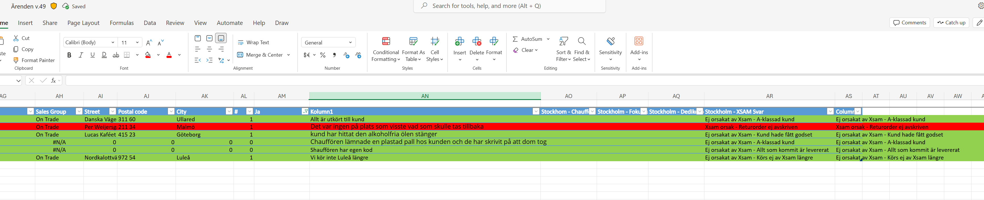Open the filter dropdown on Kolumn1 header

(x=536, y=111)
